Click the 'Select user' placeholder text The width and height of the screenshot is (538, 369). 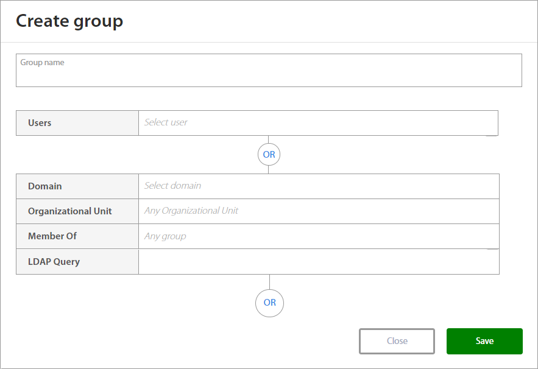pyautogui.click(x=166, y=122)
